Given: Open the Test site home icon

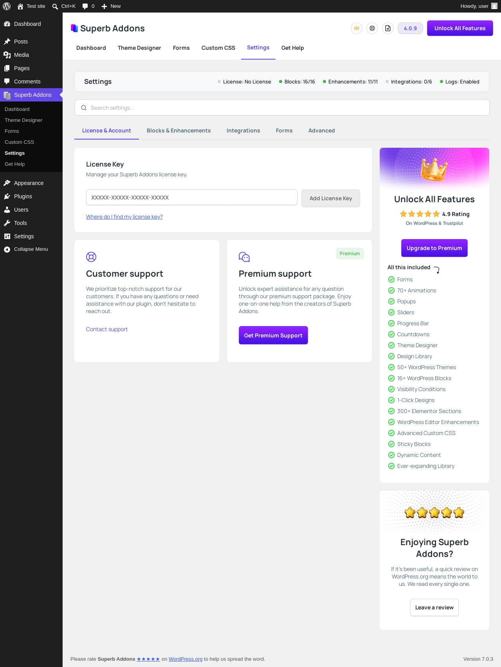Looking at the screenshot, I should pyautogui.click(x=20, y=6).
